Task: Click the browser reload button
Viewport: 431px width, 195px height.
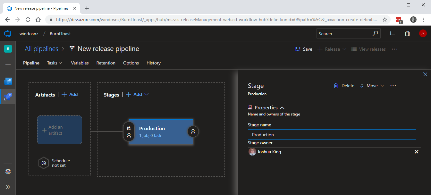Action: (x=28, y=20)
